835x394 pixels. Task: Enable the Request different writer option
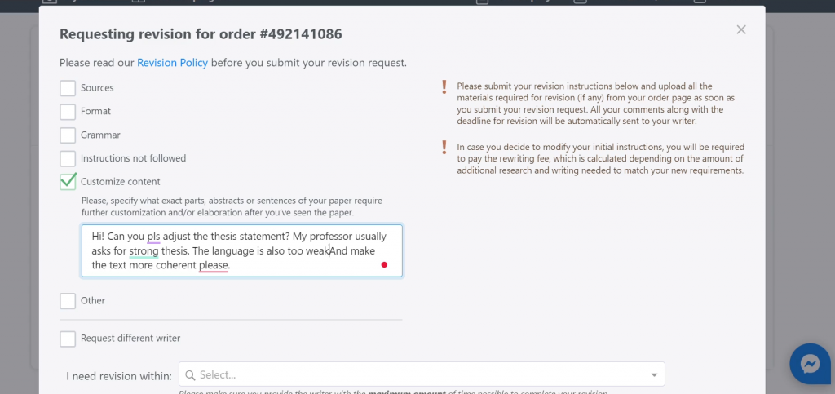coord(68,339)
